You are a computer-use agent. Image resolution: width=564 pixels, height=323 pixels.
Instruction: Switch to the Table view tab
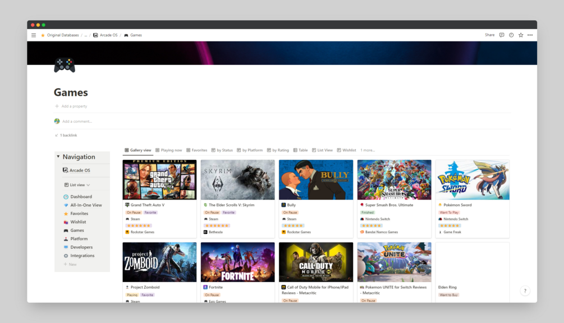pyautogui.click(x=300, y=150)
